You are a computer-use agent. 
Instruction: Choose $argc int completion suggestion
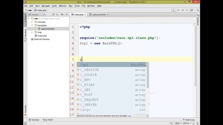[111, 110]
